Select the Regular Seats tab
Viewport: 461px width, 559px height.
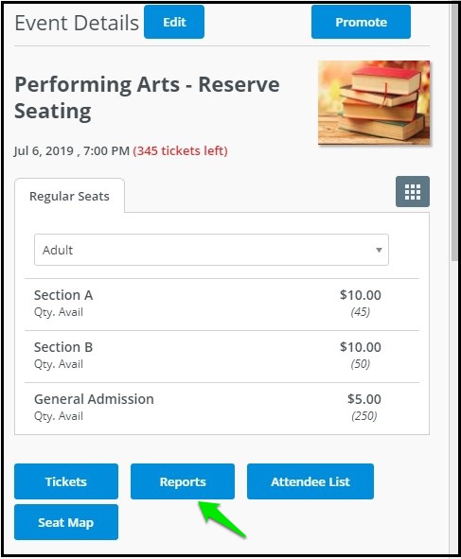coord(70,196)
